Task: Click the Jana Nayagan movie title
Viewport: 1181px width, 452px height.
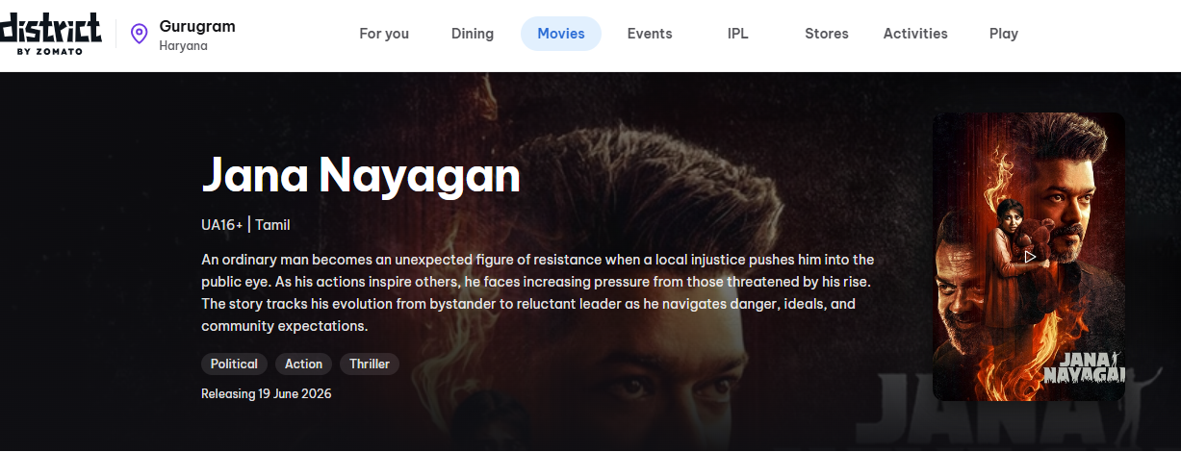Action: click(x=361, y=174)
